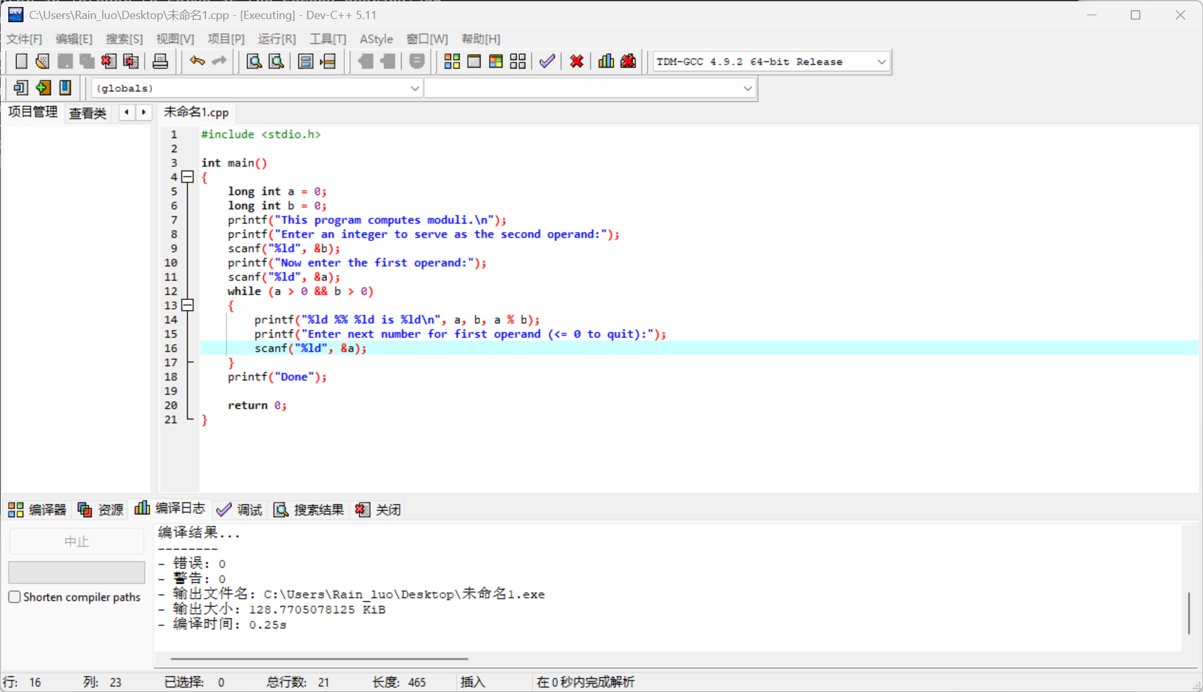Click the Open file toolbar icon

pos(42,61)
